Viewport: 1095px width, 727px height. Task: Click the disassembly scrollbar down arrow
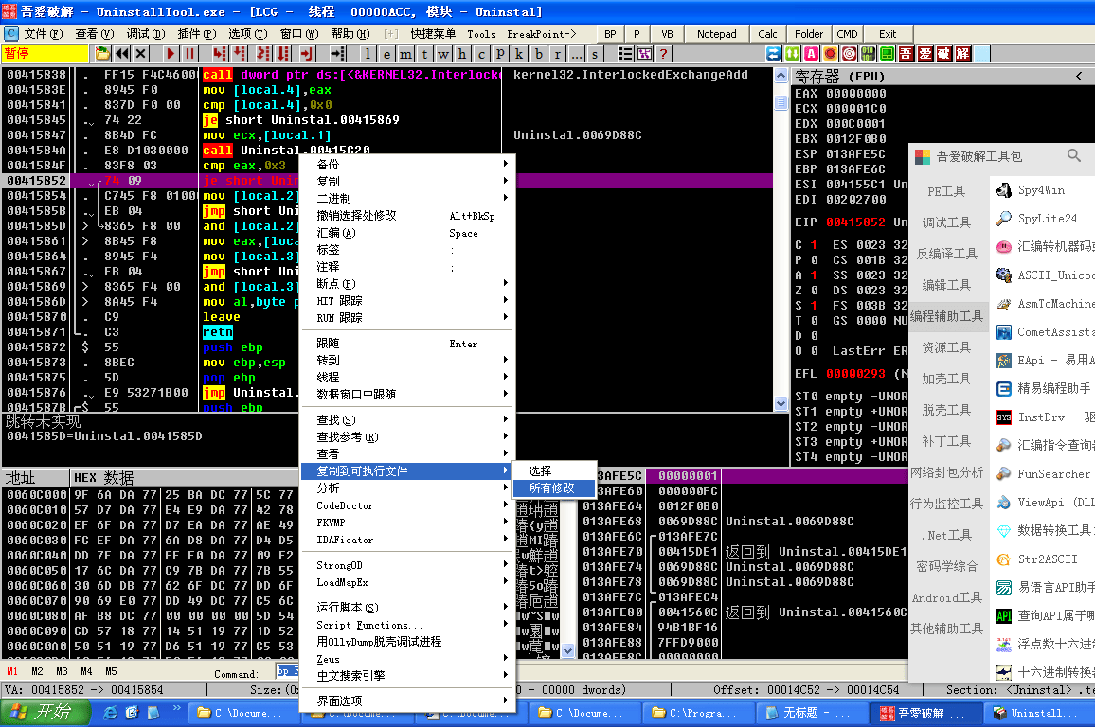(x=781, y=403)
